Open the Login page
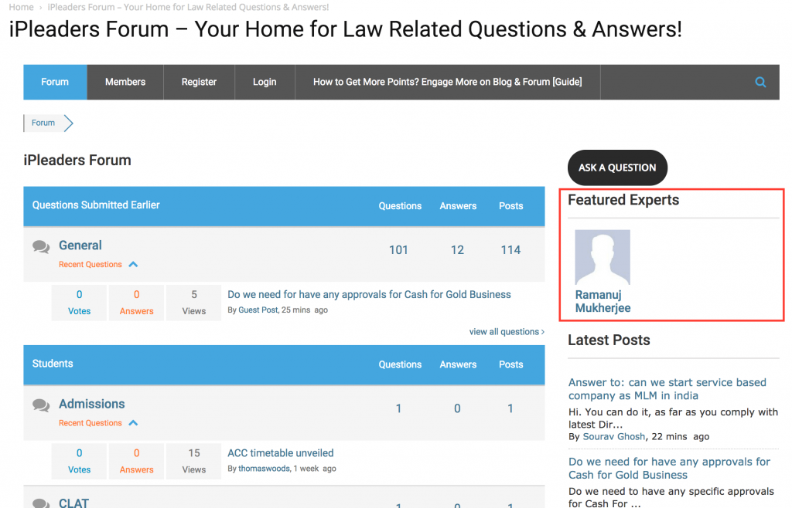Screen dimensions: 792x508 coord(264,82)
